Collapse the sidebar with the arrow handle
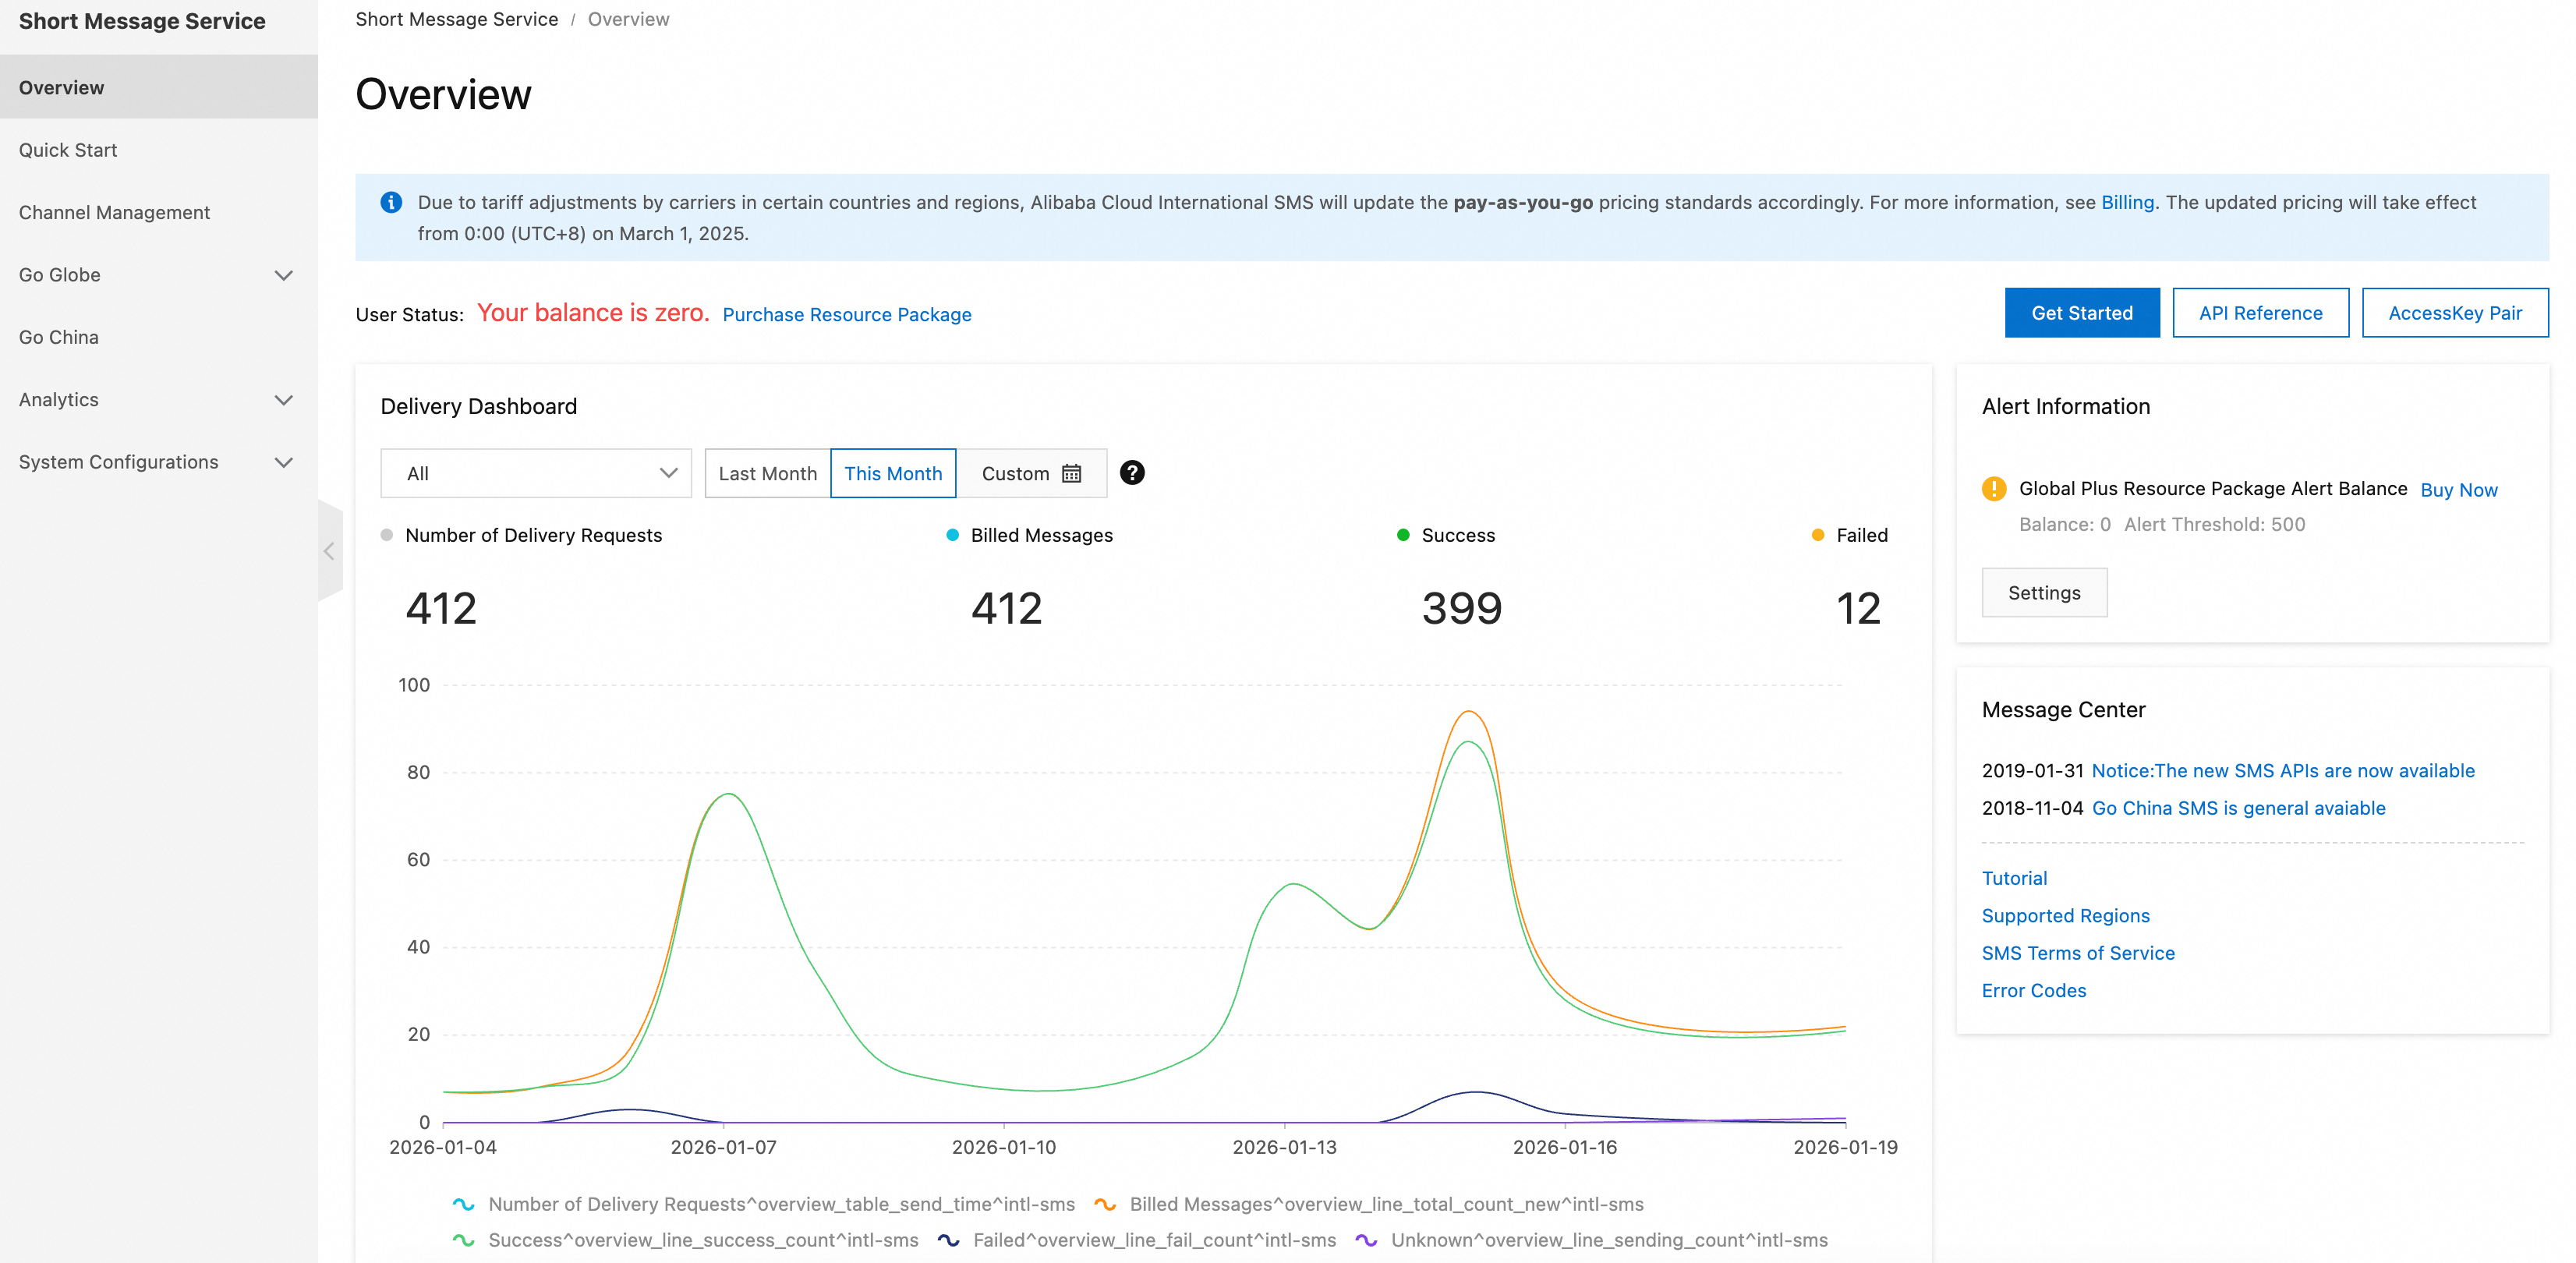Image resolution: width=2576 pixels, height=1263 pixels. 329,551
